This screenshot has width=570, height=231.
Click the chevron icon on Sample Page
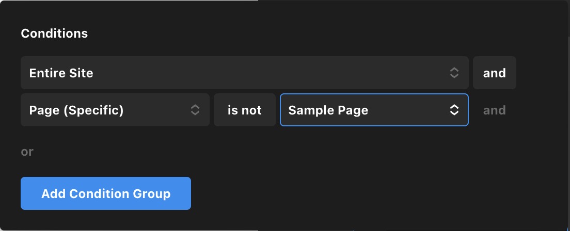click(454, 110)
